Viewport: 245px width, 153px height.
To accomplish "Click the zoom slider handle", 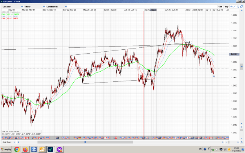I will pos(229,142).
